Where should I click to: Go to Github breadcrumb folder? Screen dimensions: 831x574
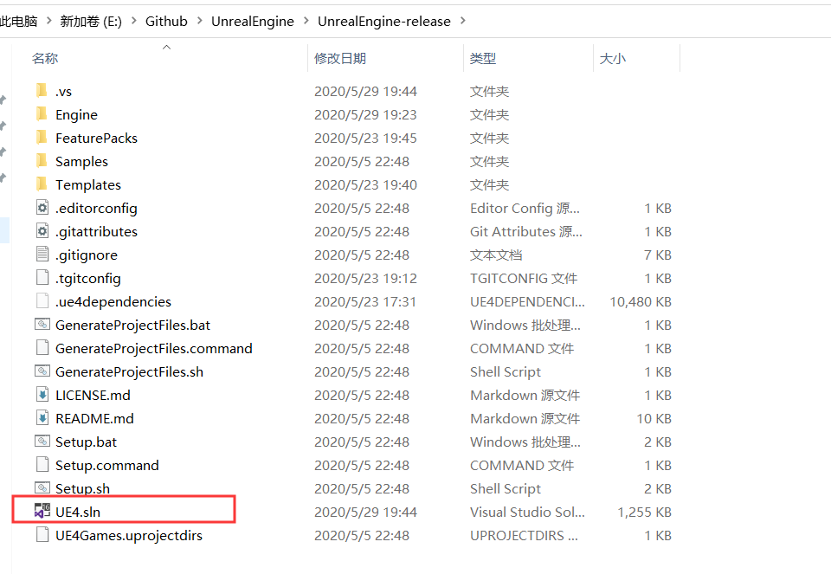(166, 21)
